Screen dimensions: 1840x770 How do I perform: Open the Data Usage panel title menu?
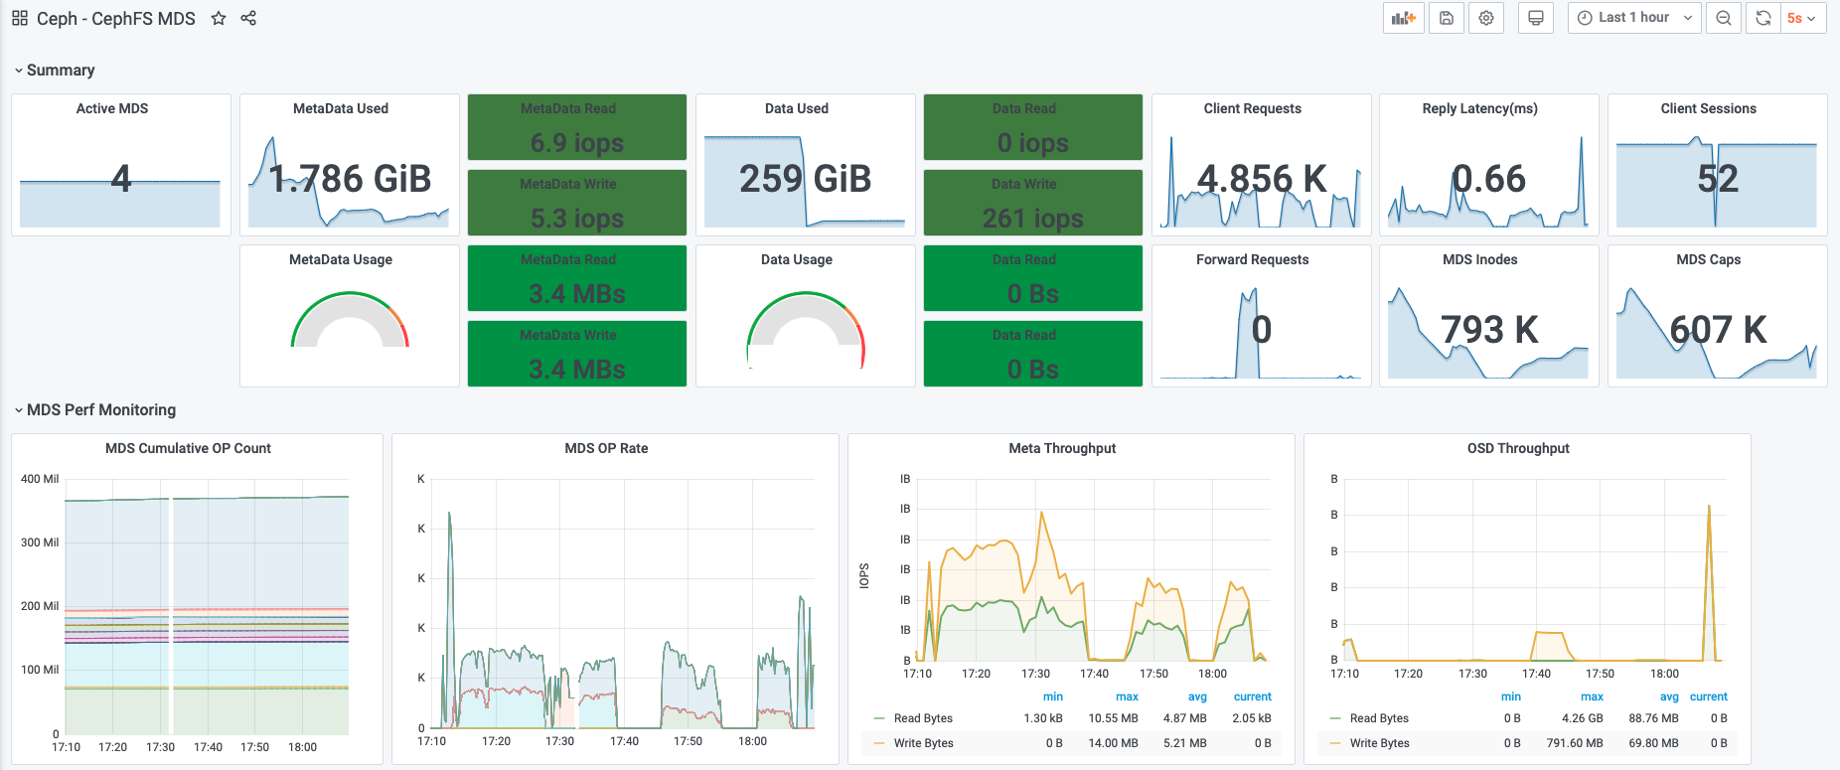pos(797,259)
